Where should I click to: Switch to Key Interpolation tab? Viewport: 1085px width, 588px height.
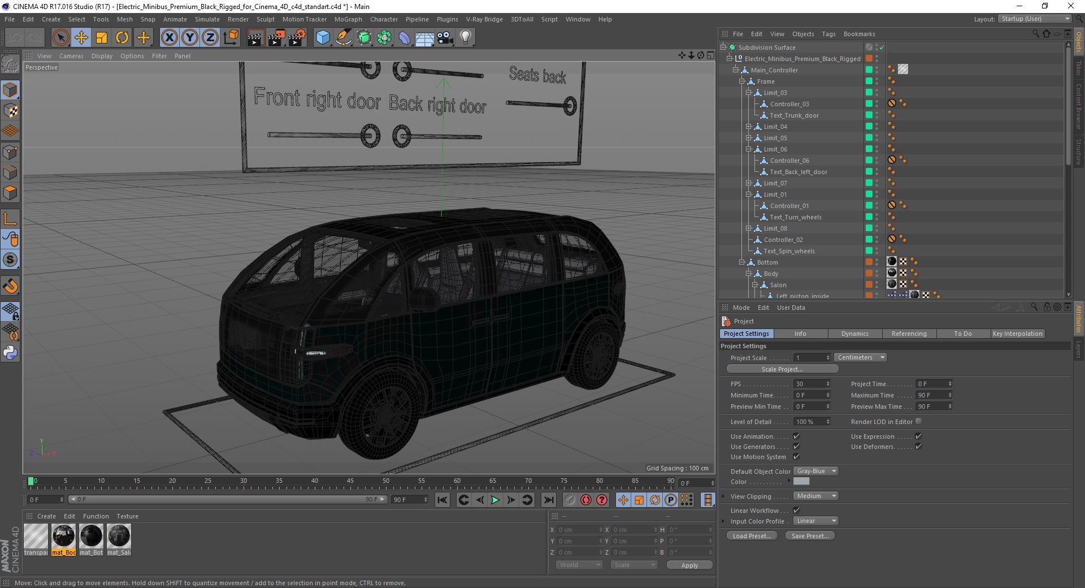(1017, 334)
